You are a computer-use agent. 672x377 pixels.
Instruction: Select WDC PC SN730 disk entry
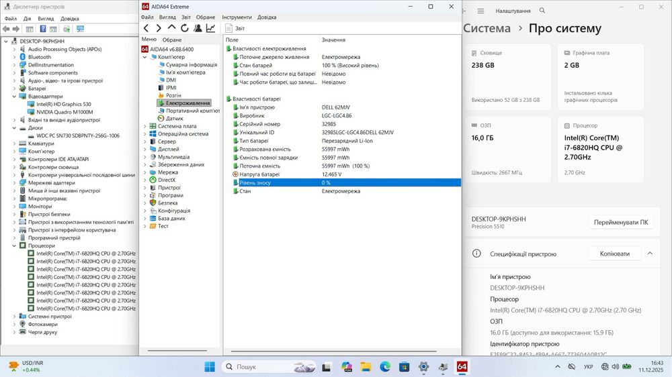click(78, 136)
